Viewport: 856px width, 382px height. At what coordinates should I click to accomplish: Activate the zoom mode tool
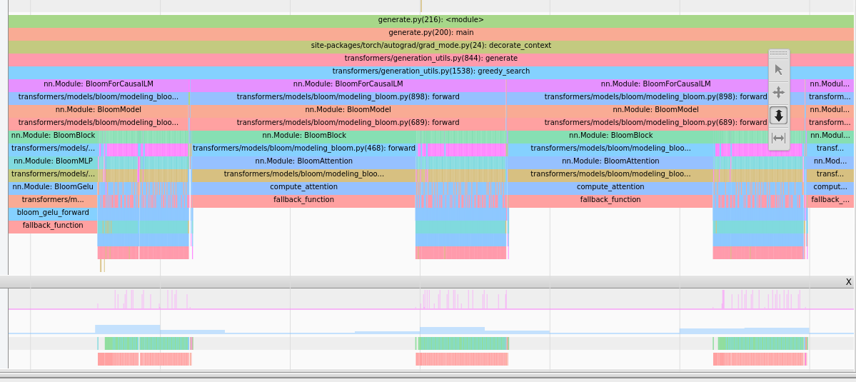pos(779,115)
